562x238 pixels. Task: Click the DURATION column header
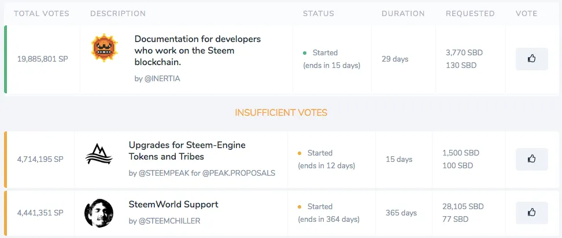pos(403,14)
